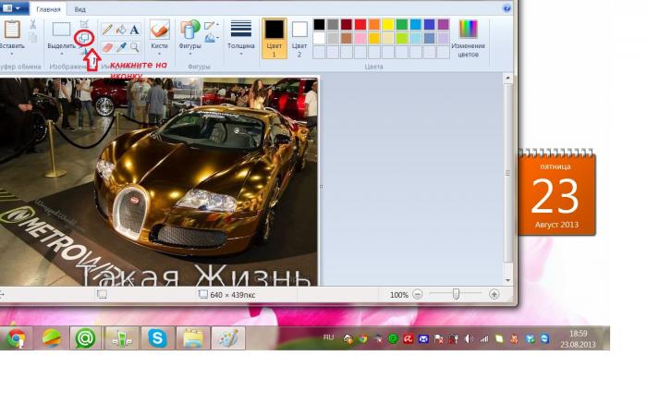The height and width of the screenshot is (405, 647).
Task: Open the Paint Help icon
Action: [x=507, y=8]
